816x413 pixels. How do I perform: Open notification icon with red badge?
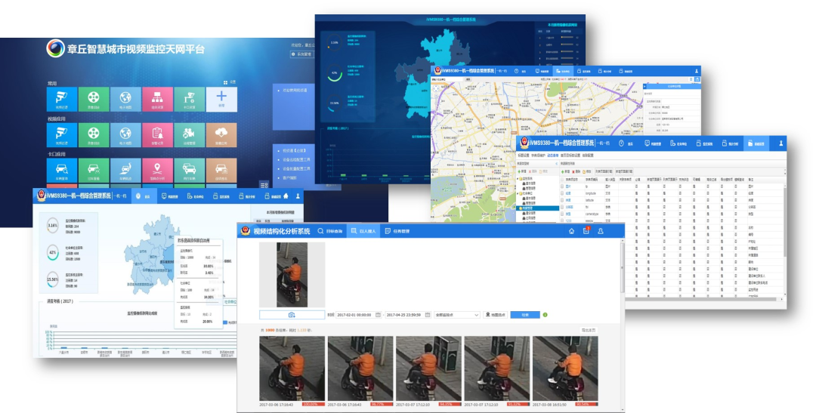click(586, 231)
